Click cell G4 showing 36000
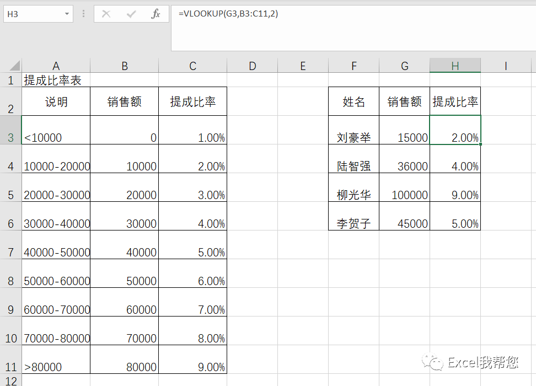Image resolution: width=536 pixels, height=386 pixels. point(404,159)
